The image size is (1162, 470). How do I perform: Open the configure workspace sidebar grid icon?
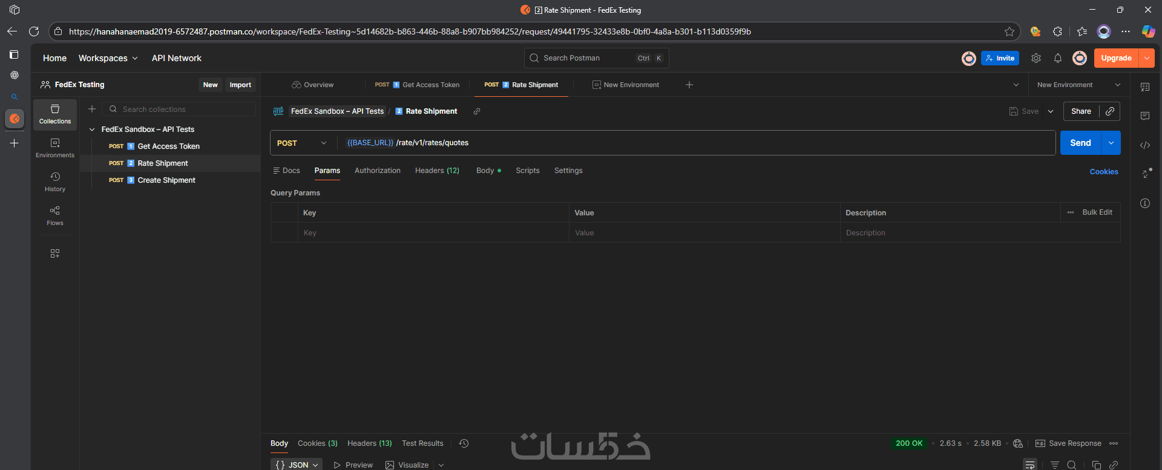click(x=55, y=253)
